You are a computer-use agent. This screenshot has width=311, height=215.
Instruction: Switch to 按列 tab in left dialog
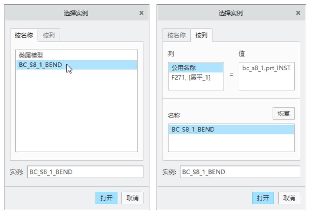click(x=49, y=35)
